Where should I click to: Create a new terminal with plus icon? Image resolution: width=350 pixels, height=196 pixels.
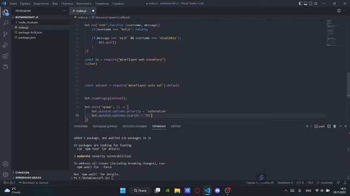pos(307,126)
